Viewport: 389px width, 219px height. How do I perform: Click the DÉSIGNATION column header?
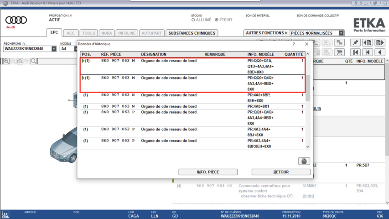(x=154, y=54)
